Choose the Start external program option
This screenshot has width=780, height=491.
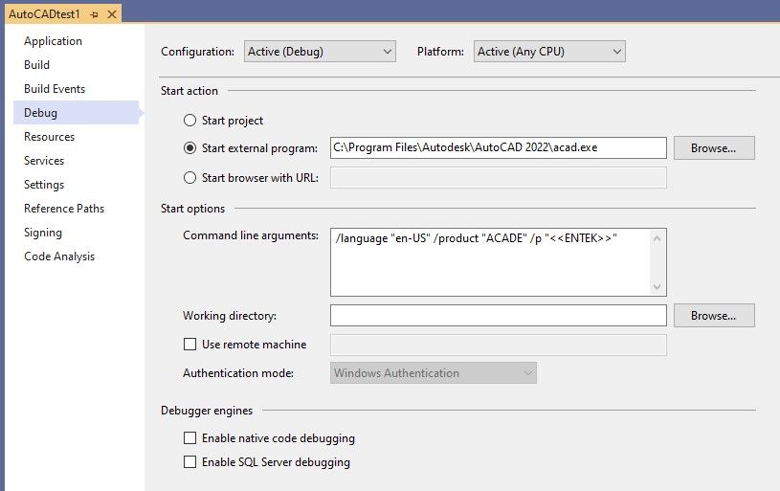click(x=189, y=148)
